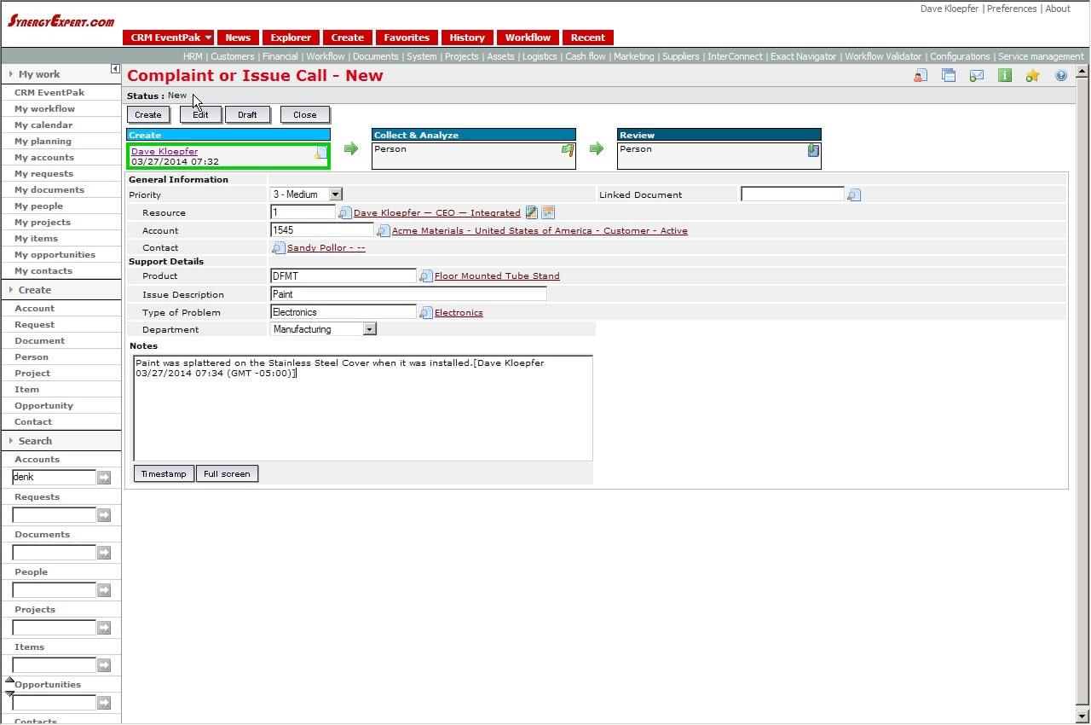Click the flag icon in Collect & Analyze step
The height and width of the screenshot is (725, 1091).
(x=568, y=150)
